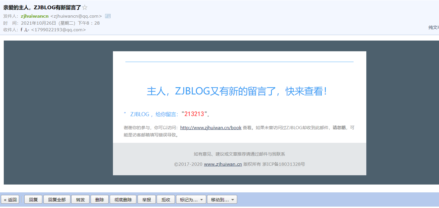Star this email with the star icon
Image resolution: width=439 pixels, height=208 pixels.
[x=85, y=8]
